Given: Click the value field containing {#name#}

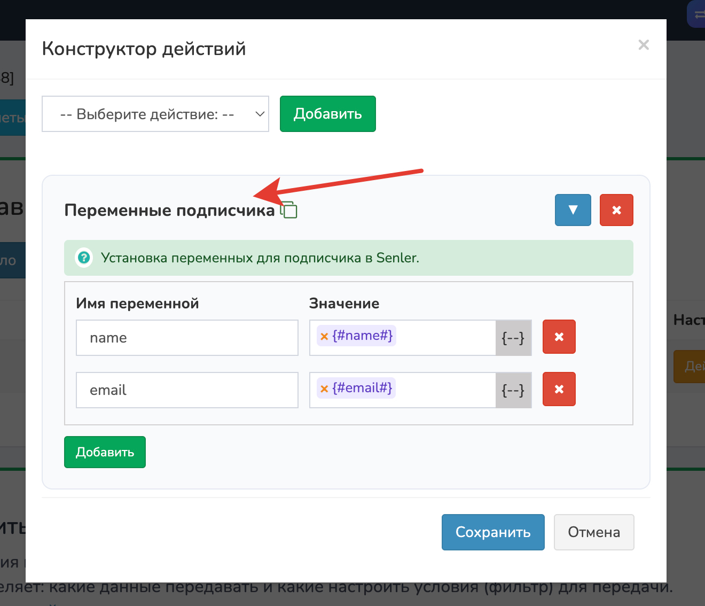Looking at the screenshot, I should (443, 338).
